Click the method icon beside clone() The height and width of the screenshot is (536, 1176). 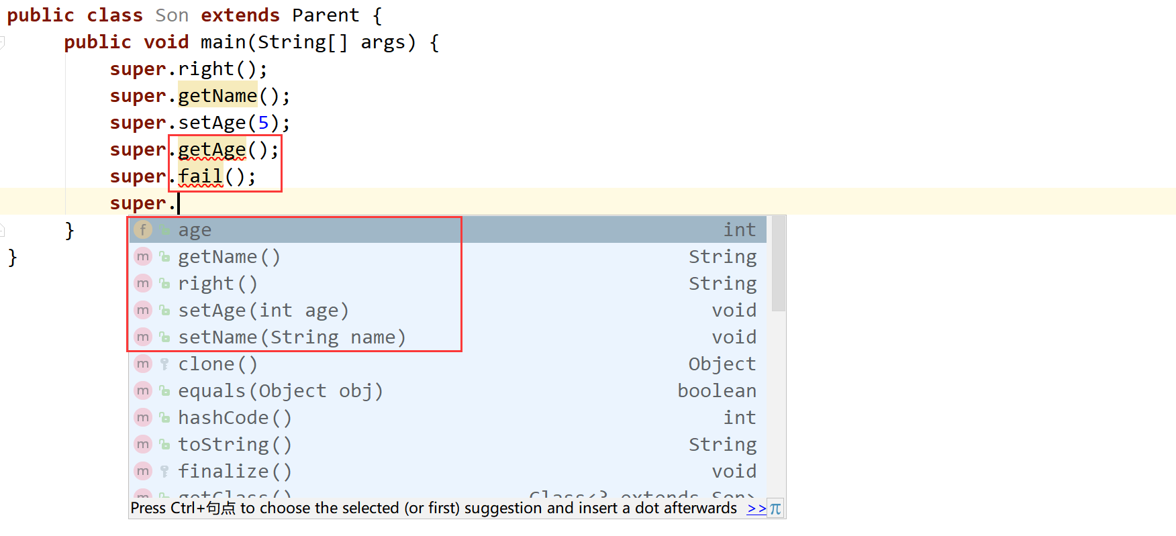point(143,364)
